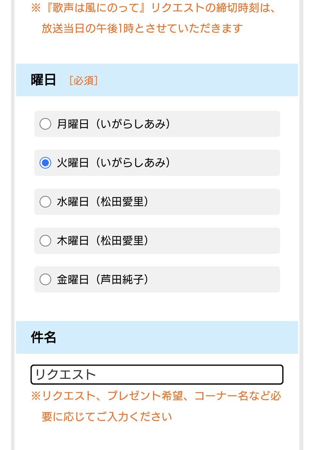Pick the 木曜日 radio button circle
This screenshot has width=314, height=450.
pos(45,241)
